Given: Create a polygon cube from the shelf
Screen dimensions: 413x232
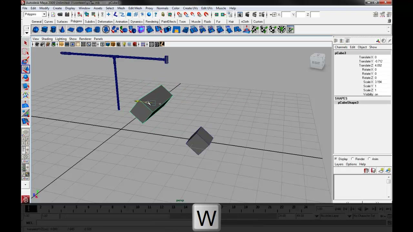Looking at the screenshot, I should (x=45, y=30).
